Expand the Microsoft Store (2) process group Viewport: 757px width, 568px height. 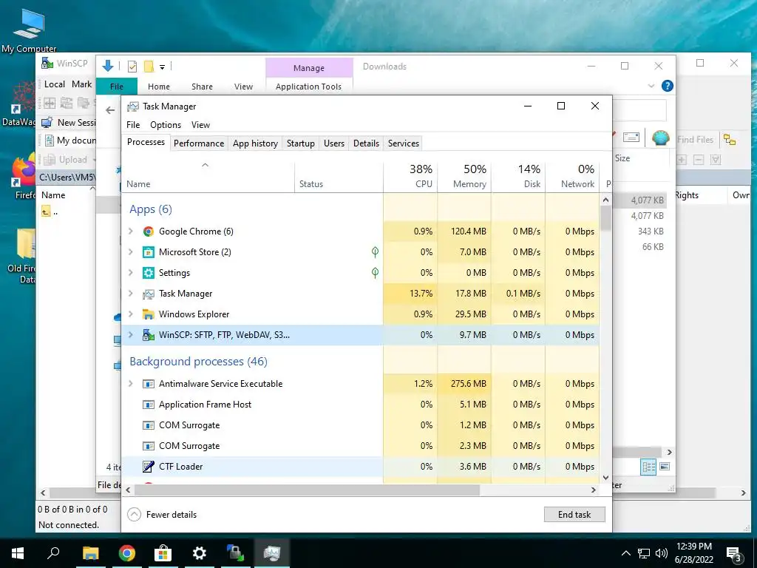coord(130,252)
